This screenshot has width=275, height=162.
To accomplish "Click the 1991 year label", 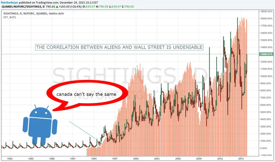I will coord(73,159).
